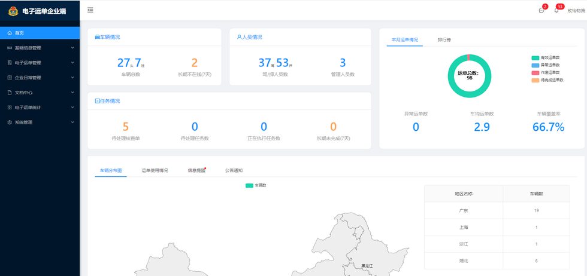Select the 车辆分布图 tab
Screen dimensions: 587x276
tap(111, 170)
